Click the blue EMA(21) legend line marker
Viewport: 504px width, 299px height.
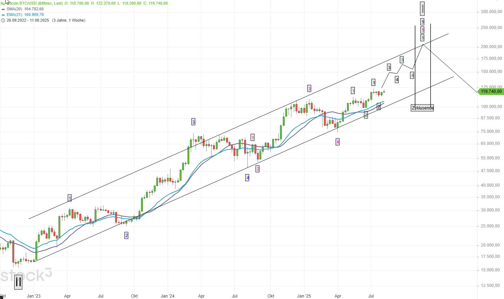[x=3, y=15]
